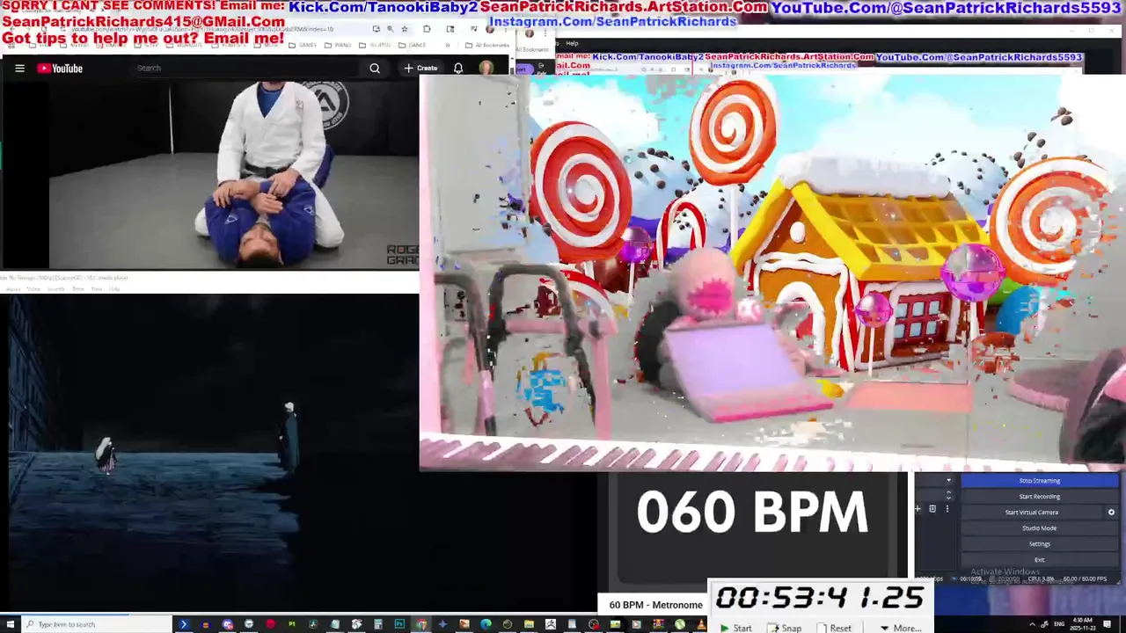
Task: Open the Windows notification center icon
Action: pyautogui.click(x=1107, y=624)
